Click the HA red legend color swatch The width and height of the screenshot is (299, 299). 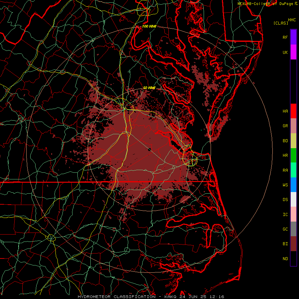coord(293,111)
